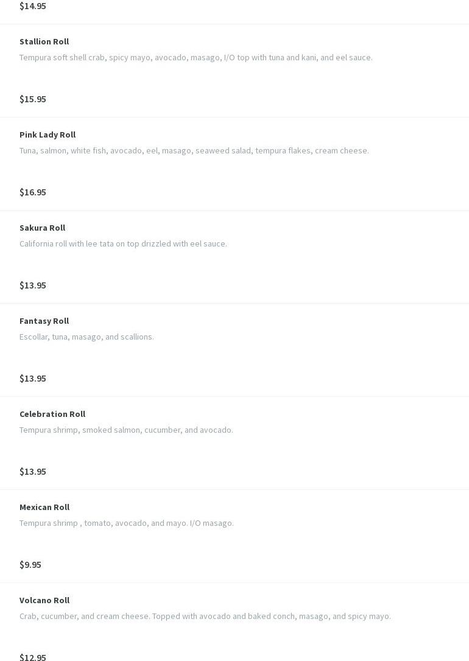Select the $15.95 Stallion Roll price
Image resolution: width=469 pixels, height=661 pixels.
33,99
